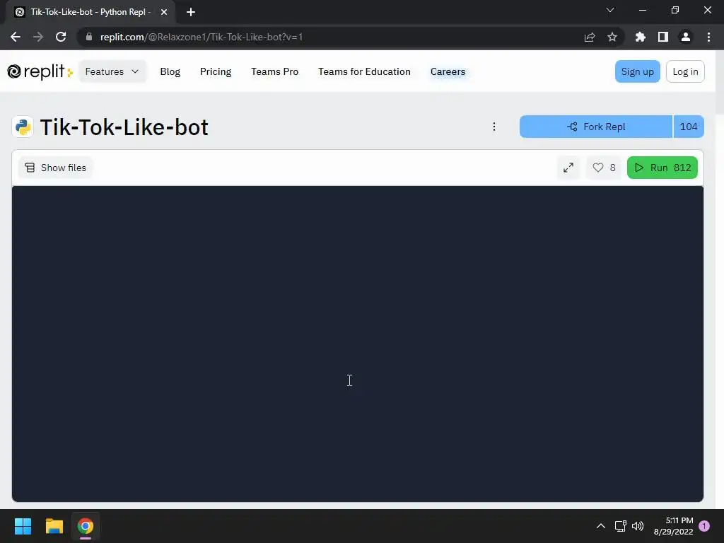724x543 pixels.
Task: Click the address bar URL
Action: coord(202,37)
